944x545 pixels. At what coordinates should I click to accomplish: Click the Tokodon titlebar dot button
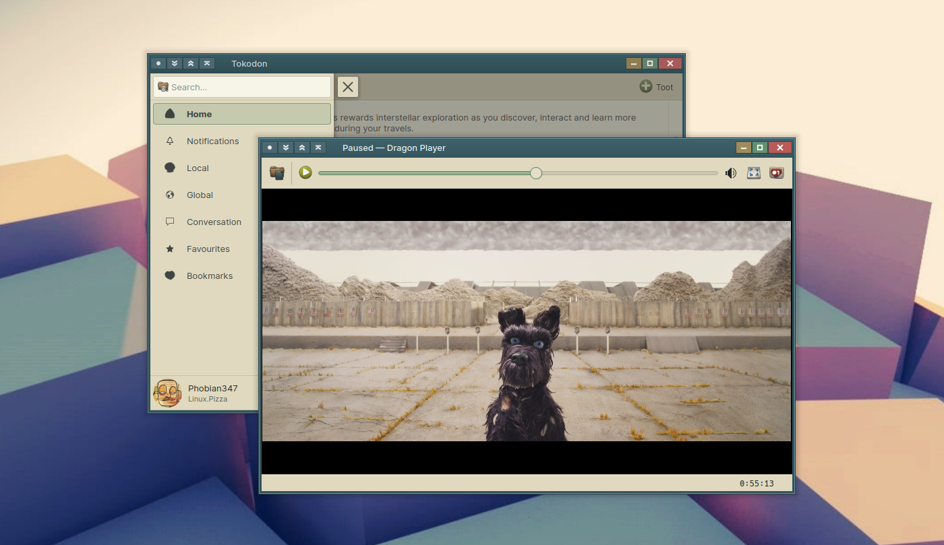(158, 63)
